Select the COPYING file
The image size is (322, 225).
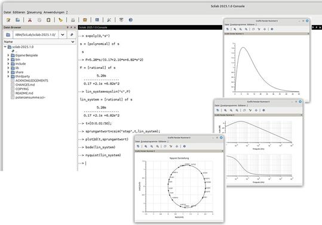[22, 89]
